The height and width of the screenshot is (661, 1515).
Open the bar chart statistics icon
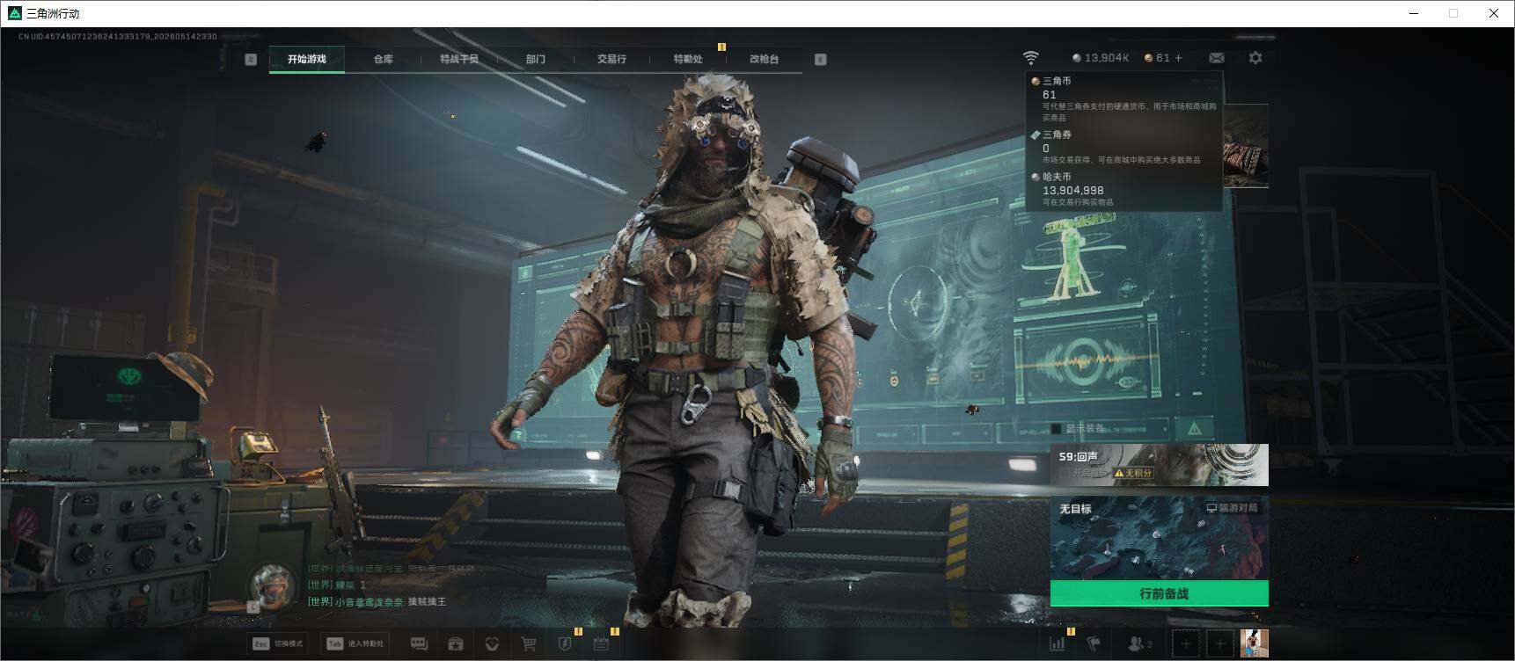pyautogui.click(x=1057, y=644)
